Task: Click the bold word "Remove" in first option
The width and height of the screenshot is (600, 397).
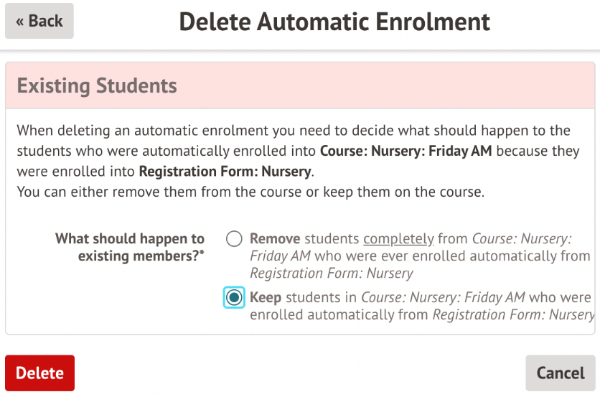Action: [x=275, y=239]
